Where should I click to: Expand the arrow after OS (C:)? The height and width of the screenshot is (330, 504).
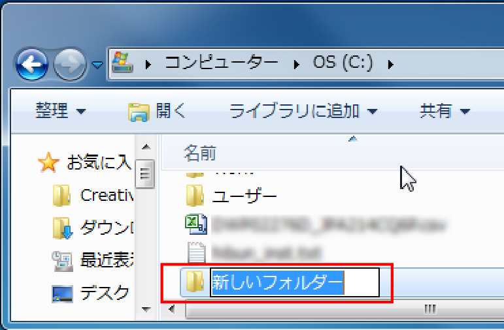(x=392, y=64)
